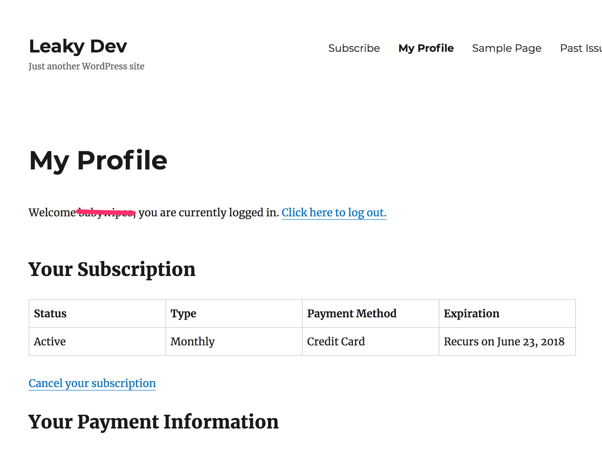Click the 'Just another WordPress site' tagline
Screen dimensions: 602x449
(x=86, y=66)
